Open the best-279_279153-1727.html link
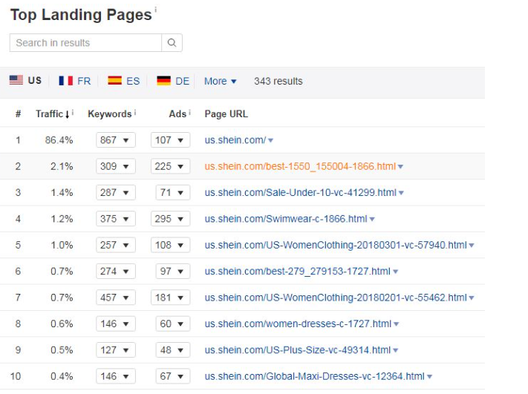The height and width of the screenshot is (394, 528). [x=297, y=271]
